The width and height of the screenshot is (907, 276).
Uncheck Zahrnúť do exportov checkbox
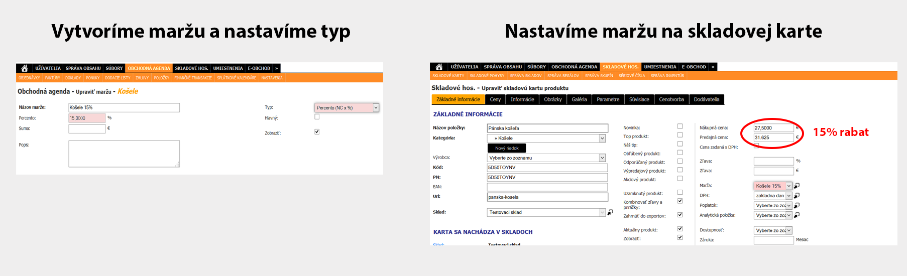680,215
